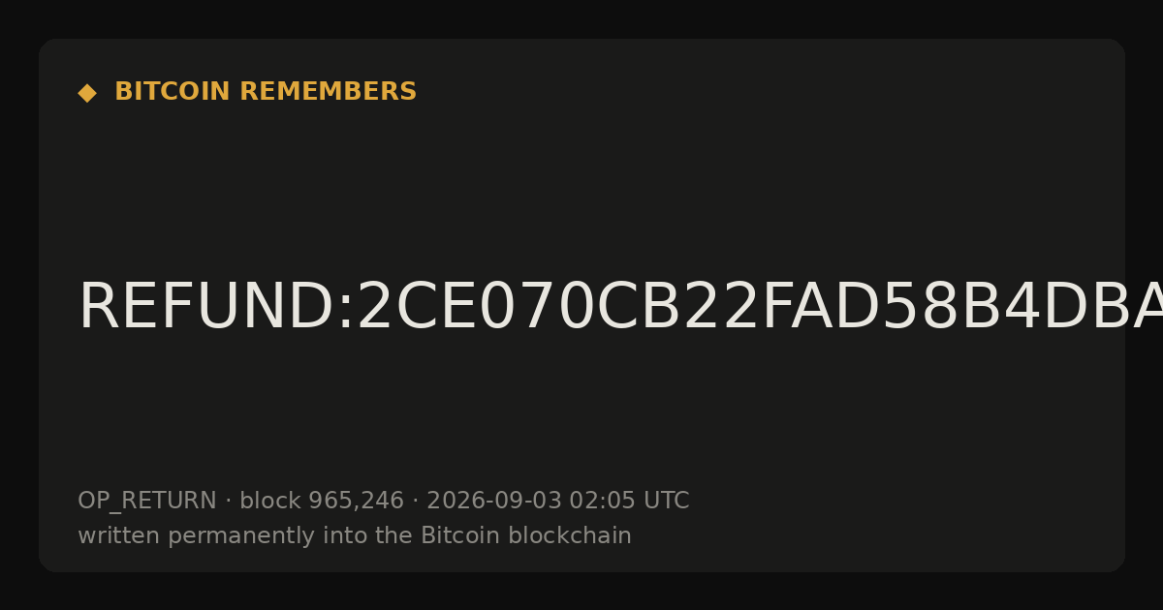Image resolution: width=1163 pixels, height=610 pixels.
Task: Click the OP_RETURN label
Action: (147, 502)
